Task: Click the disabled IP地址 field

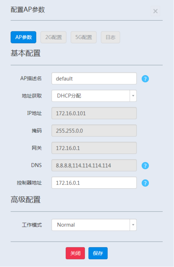Action: pos(94,113)
